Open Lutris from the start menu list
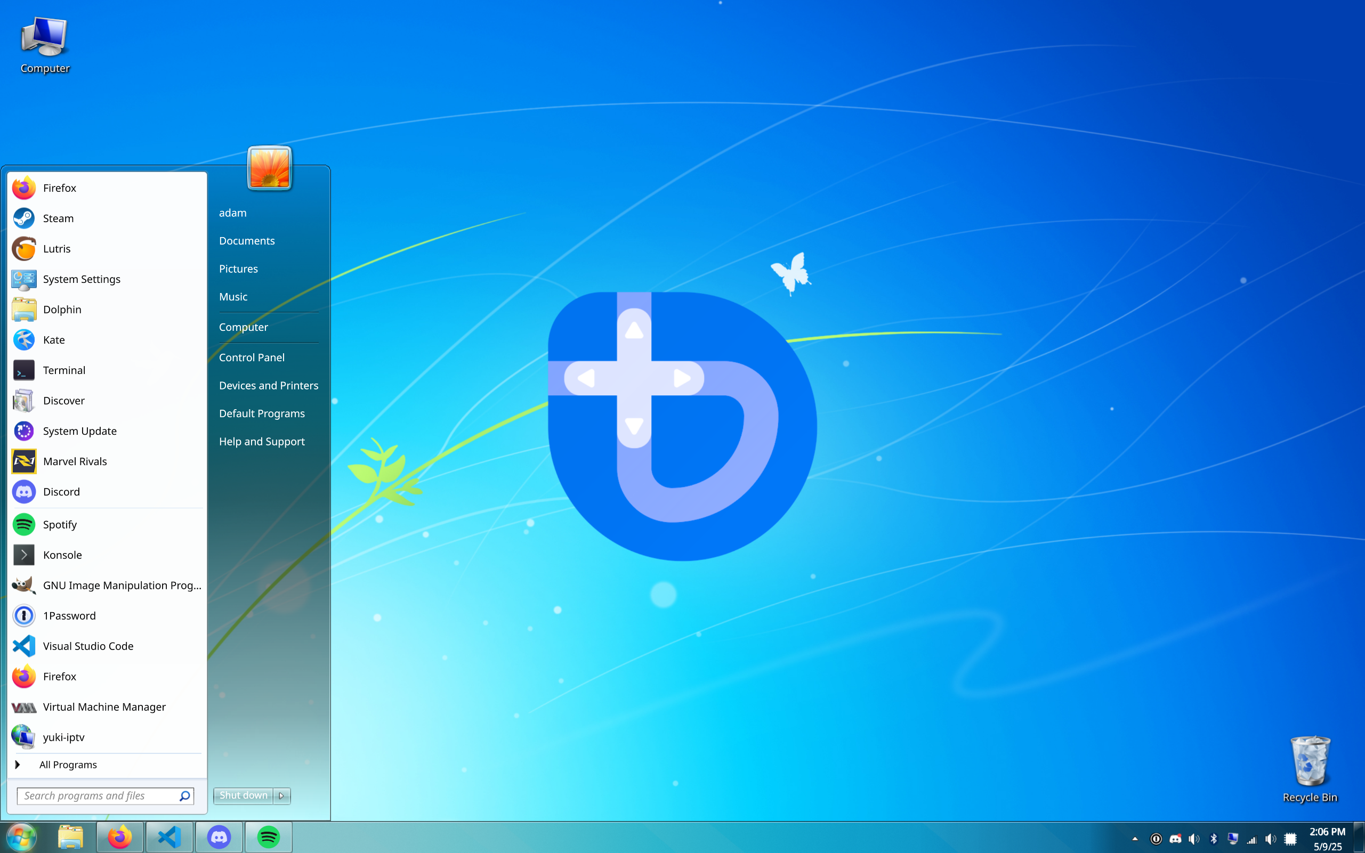The width and height of the screenshot is (1365, 853). (x=56, y=249)
